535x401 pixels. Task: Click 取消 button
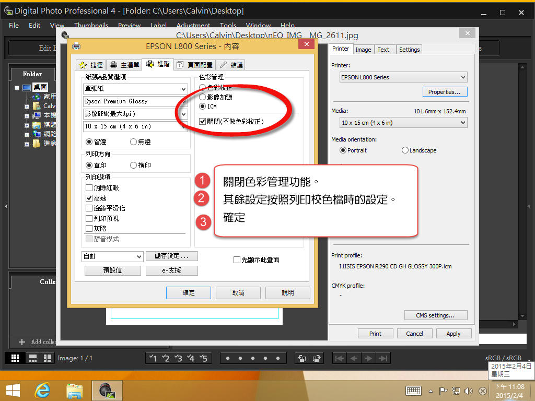[x=238, y=292]
